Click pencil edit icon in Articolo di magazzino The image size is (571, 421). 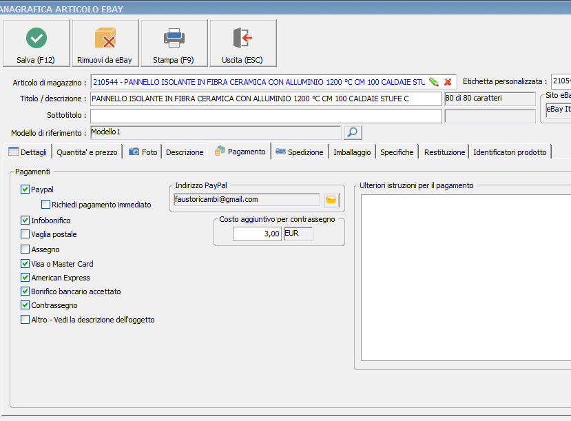tap(434, 82)
